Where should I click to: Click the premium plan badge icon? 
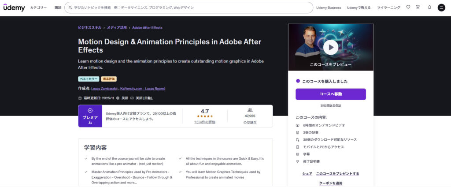tap(90, 111)
